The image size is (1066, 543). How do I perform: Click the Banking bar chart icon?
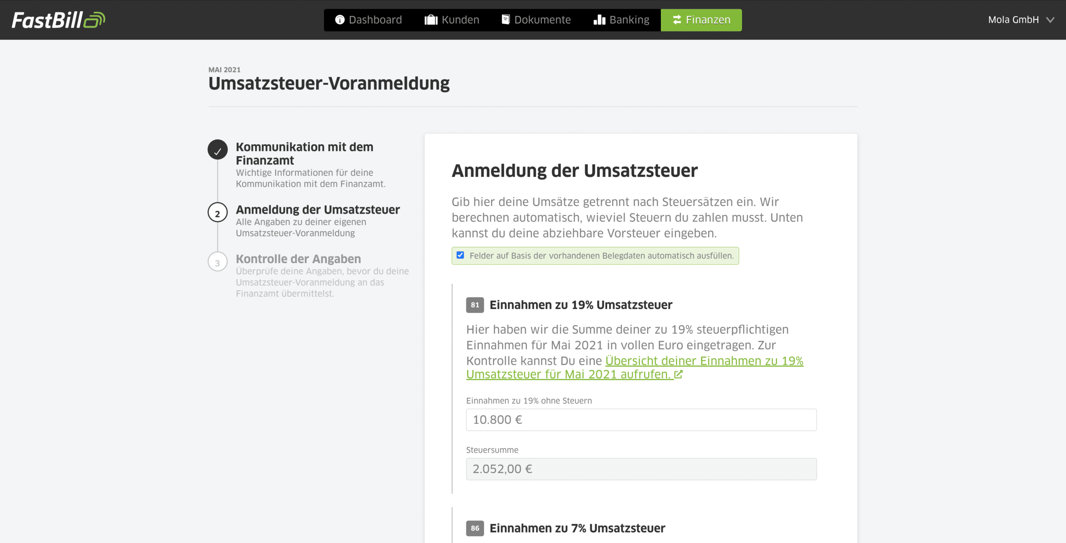coord(599,20)
